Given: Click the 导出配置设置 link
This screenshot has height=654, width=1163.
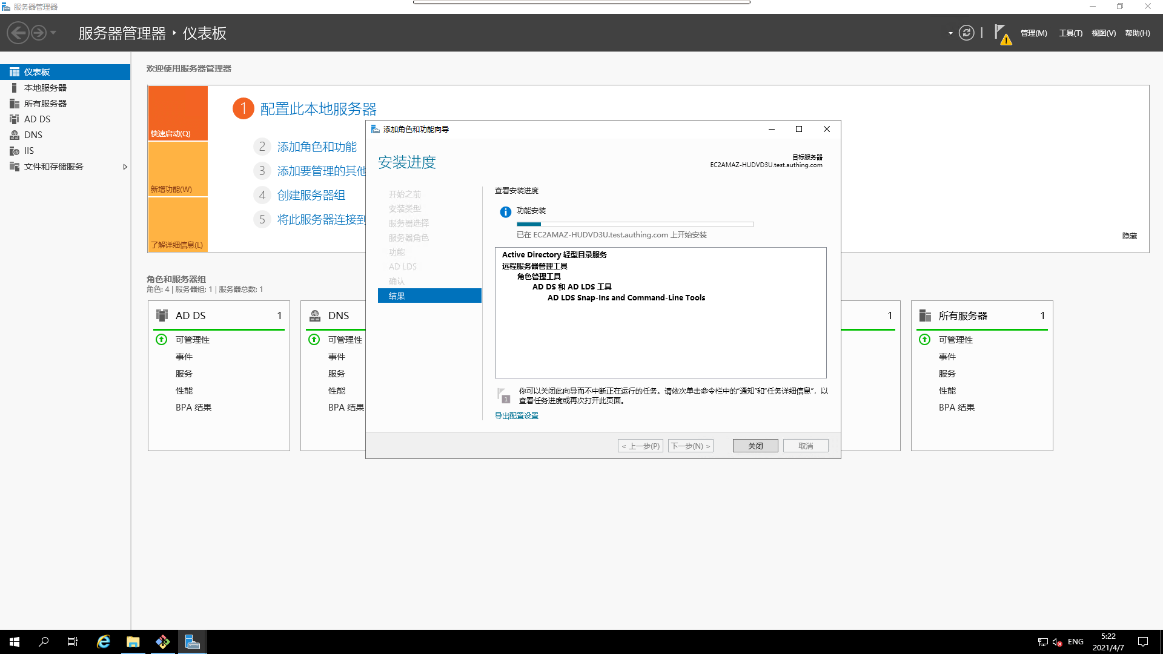Looking at the screenshot, I should point(516,416).
